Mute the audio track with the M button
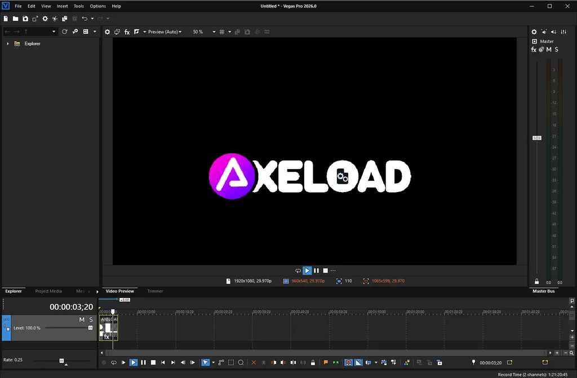Viewport: 577px width, 378px height. (x=82, y=319)
